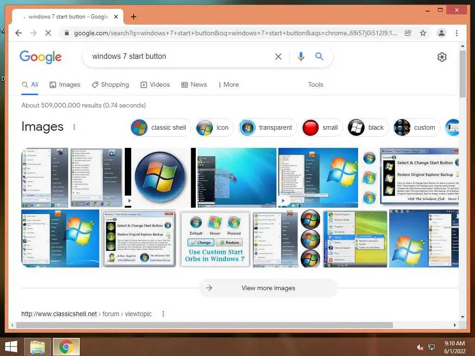
Task: Click scrollbar down arrow
Action: pos(462,317)
